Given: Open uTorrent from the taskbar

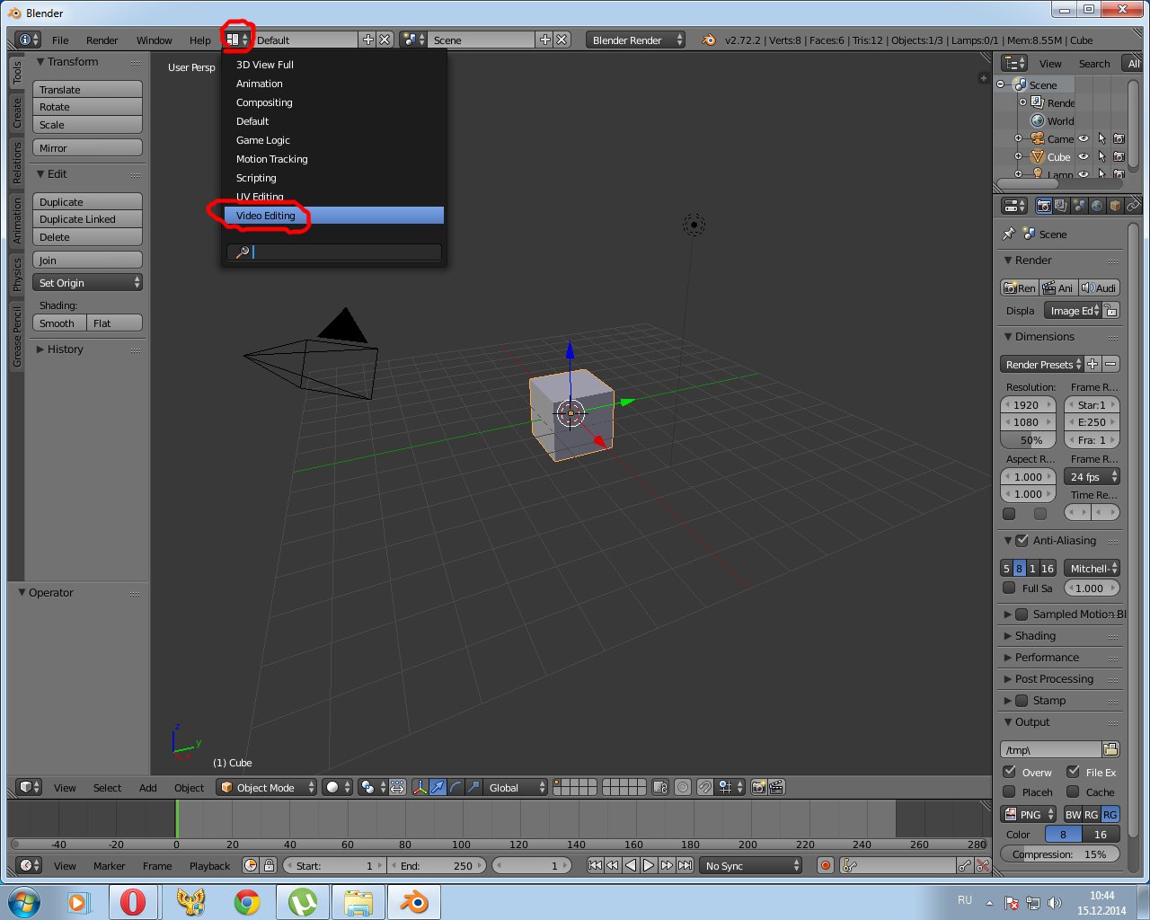Looking at the screenshot, I should (303, 901).
